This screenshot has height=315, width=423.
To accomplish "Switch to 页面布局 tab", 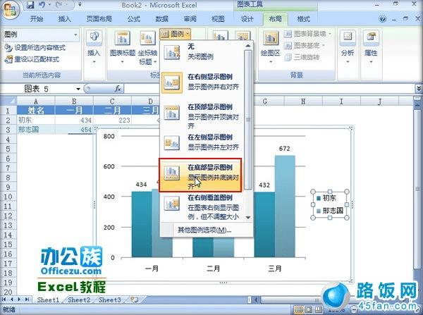I will (x=99, y=19).
